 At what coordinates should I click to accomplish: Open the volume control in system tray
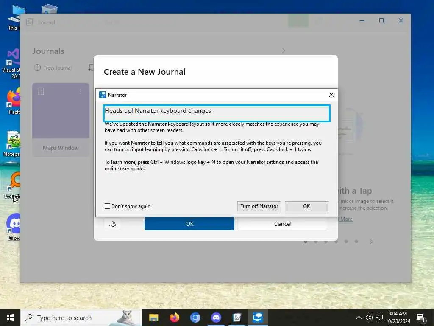(369, 318)
